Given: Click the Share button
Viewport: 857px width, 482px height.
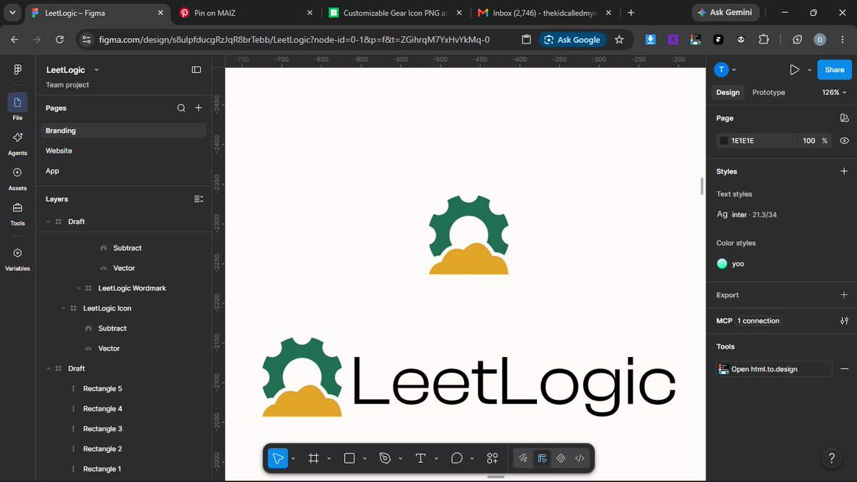Looking at the screenshot, I should coord(834,70).
